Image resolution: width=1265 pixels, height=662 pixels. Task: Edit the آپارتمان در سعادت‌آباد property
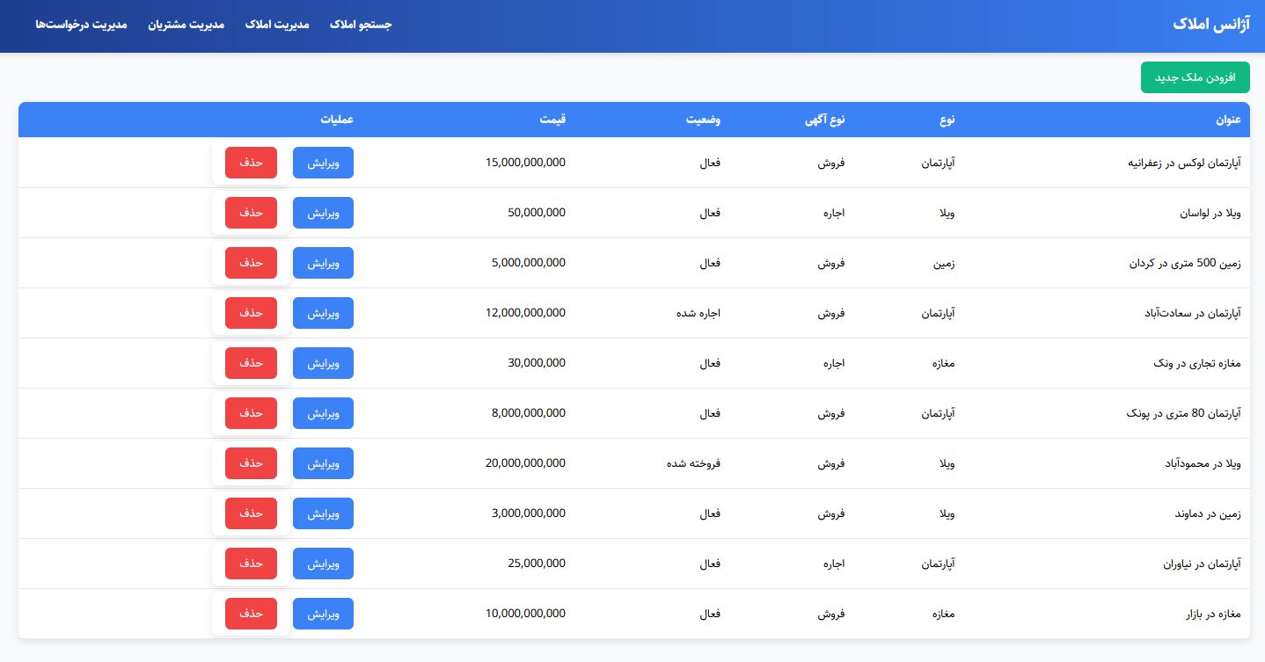pos(323,313)
